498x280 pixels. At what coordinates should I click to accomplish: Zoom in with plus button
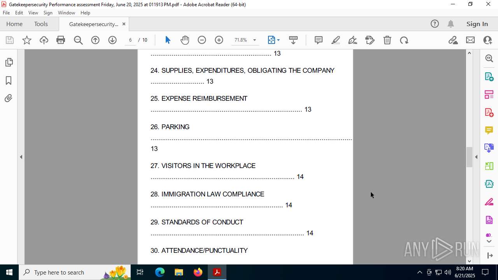coord(219,40)
